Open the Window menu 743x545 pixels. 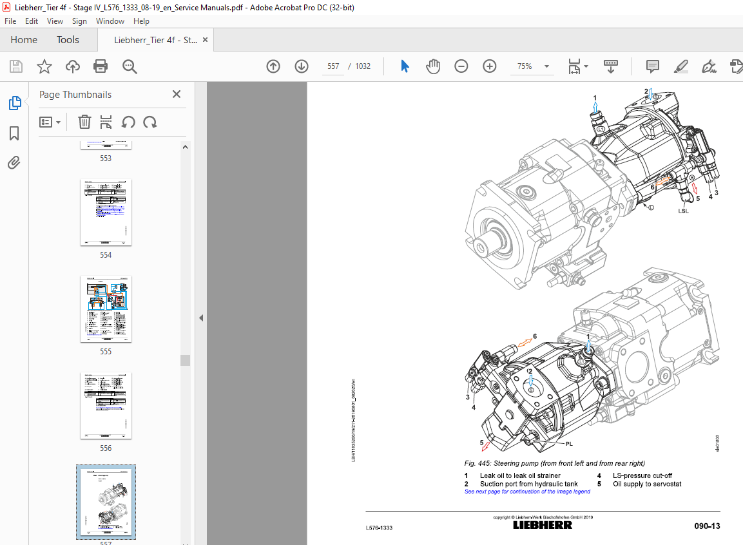click(x=110, y=21)
